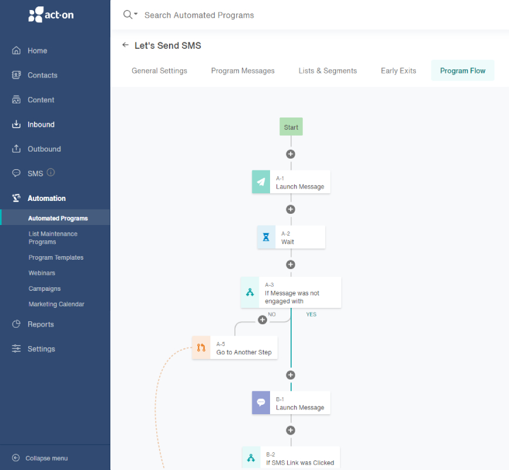Select the green Start node
Image resolution: width=509 pixels, height=470 pixels.
[291, 127]
